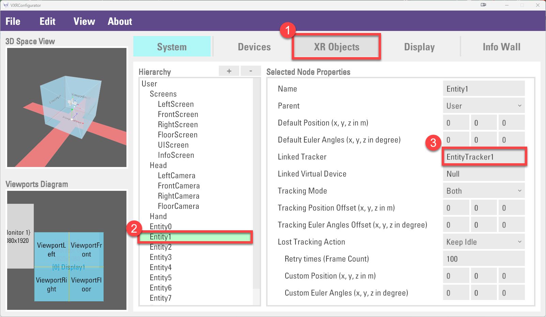Open the Lost Tracking Action dropdown
The height and width of the screenshot is (317, 546).
(x=483, y=242)
